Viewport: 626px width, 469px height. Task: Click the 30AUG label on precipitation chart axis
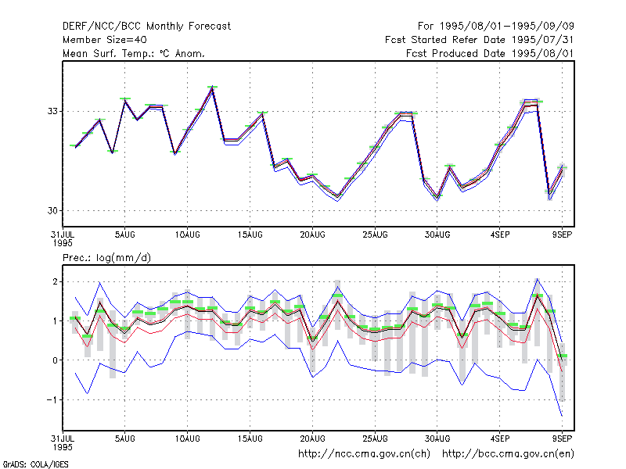point(437,439)
